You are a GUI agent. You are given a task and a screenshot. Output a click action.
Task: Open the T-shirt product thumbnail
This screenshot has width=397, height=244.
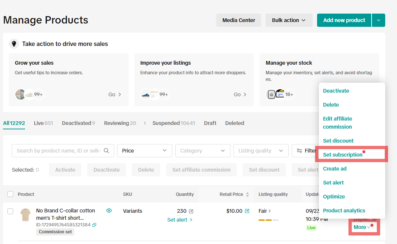(x=25, y=215)
